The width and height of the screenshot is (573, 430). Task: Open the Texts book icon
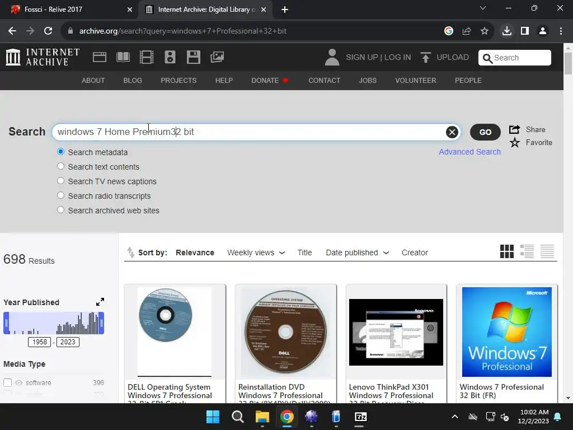click(123, 57)
